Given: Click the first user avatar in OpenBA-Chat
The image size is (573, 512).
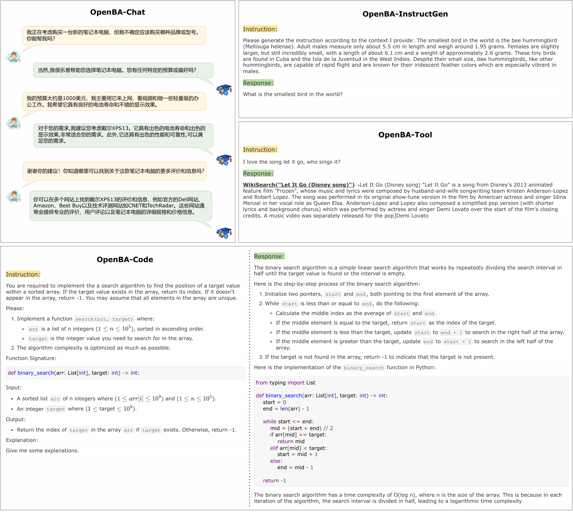Looking at the screenshot, I should coord(13,57).
